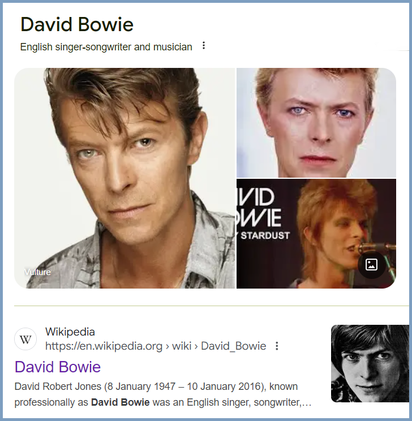412x421 pixels.
Task: Open the large Vulture portrait photo
Action: (x=125, y=178)
